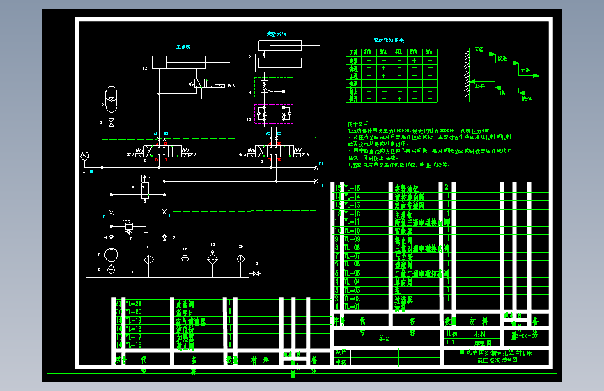Click the YL-10 code in the parts list
The height and width of the screenshot is (391, 604).
[352, 230]
